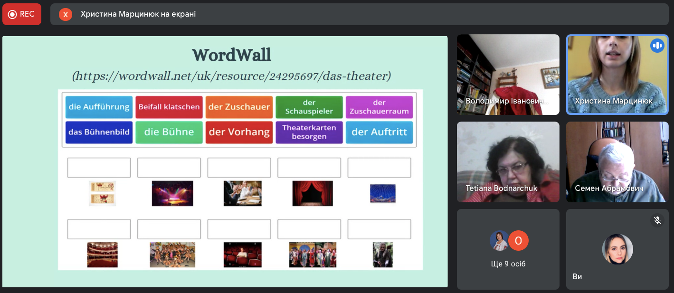Image resolution: width=674 pixels, height=293 pixels.
Task: Click the muted microphone icon on your tile
Action: [657, 220]
